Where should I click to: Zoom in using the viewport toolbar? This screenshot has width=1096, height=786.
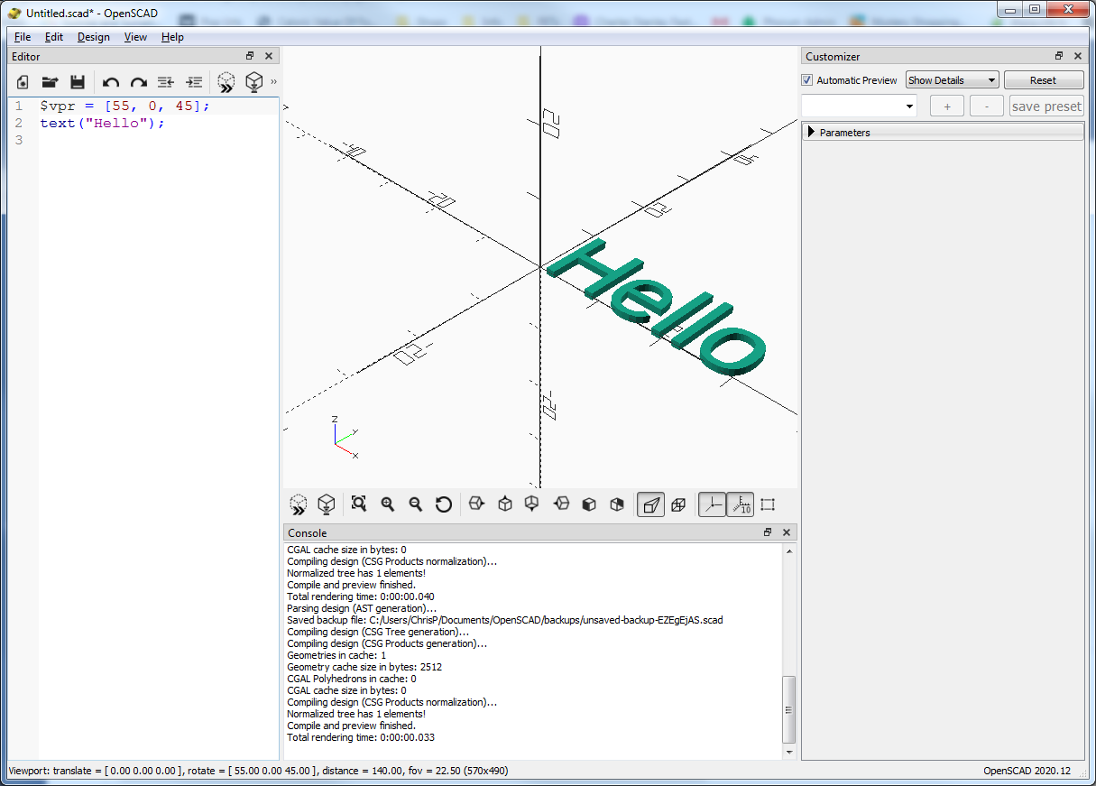[388, 504]
